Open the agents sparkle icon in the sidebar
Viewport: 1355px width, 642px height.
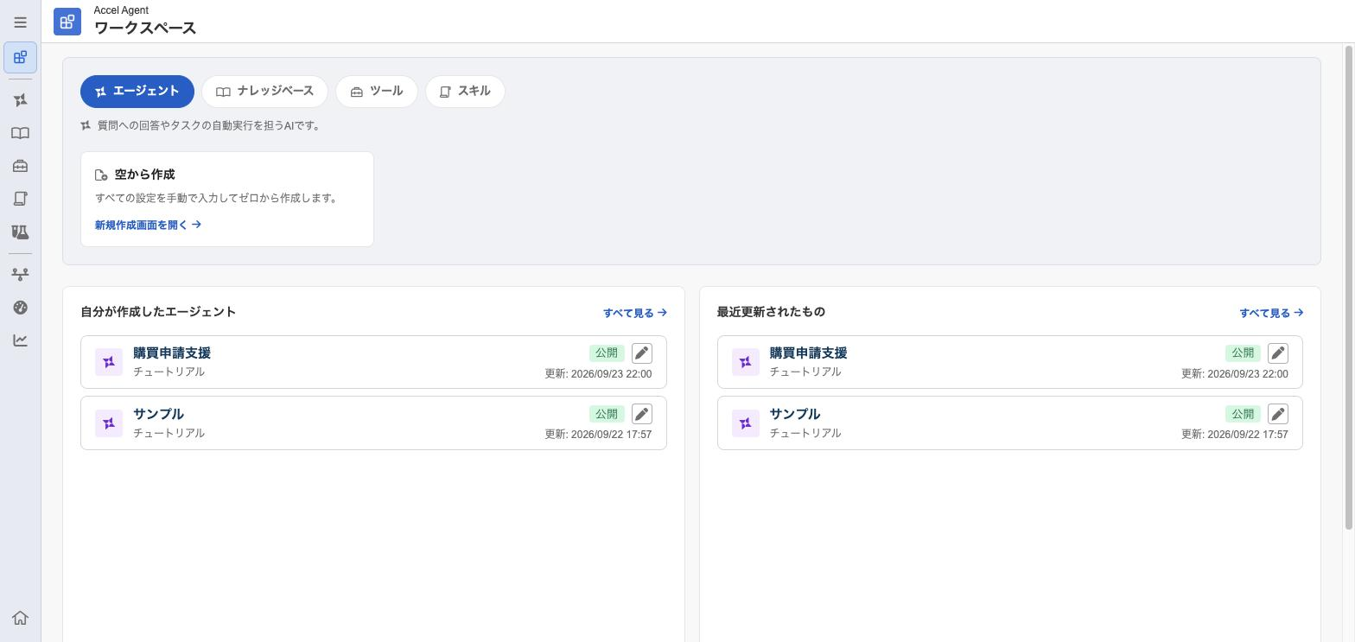click(x=20, y=100)
